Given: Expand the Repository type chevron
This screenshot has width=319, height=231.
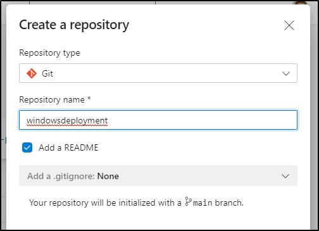Looking at the screenshot, I should click(286, 73).
